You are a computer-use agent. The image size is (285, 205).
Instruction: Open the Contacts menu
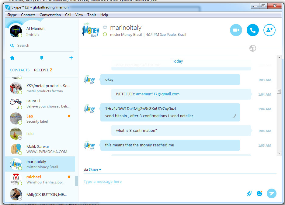28,15
